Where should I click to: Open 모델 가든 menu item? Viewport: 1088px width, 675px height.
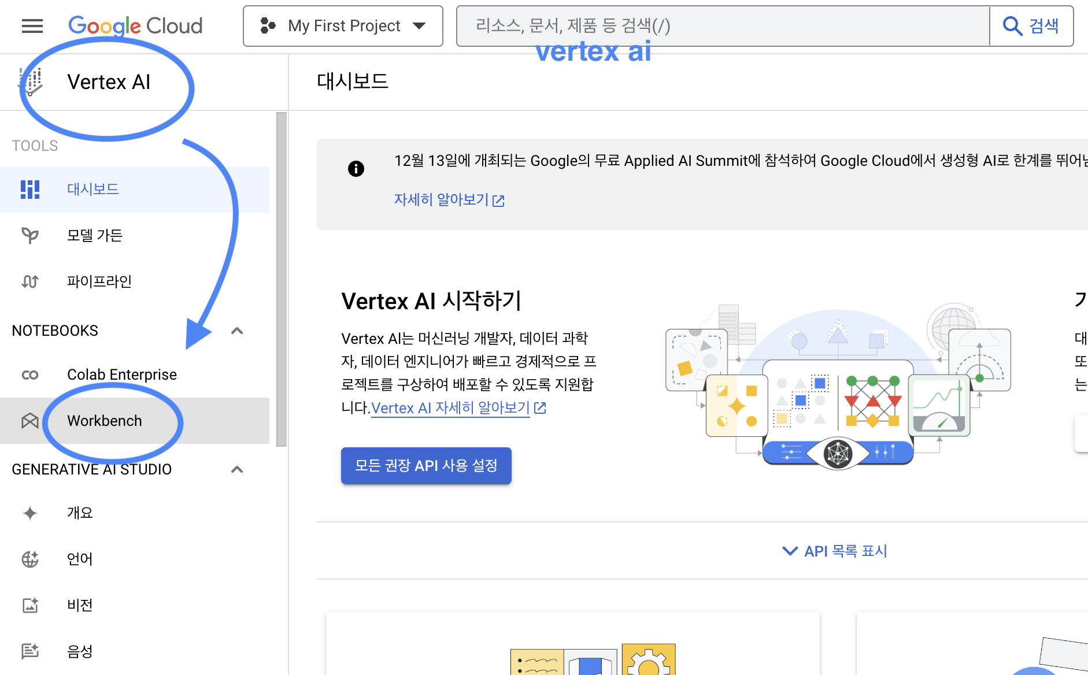click(135, 235)
